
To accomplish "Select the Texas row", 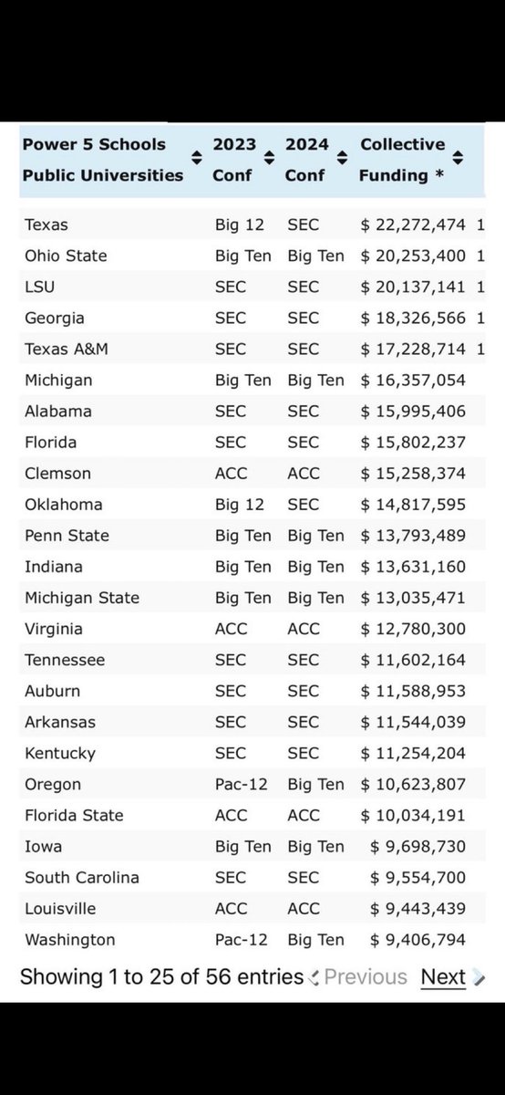I will pos(252,224).
